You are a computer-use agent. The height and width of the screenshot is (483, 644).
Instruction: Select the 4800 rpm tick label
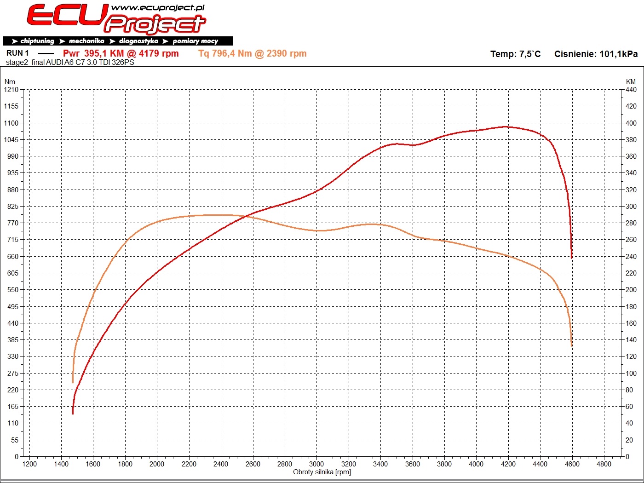click(x=604, y=464)
